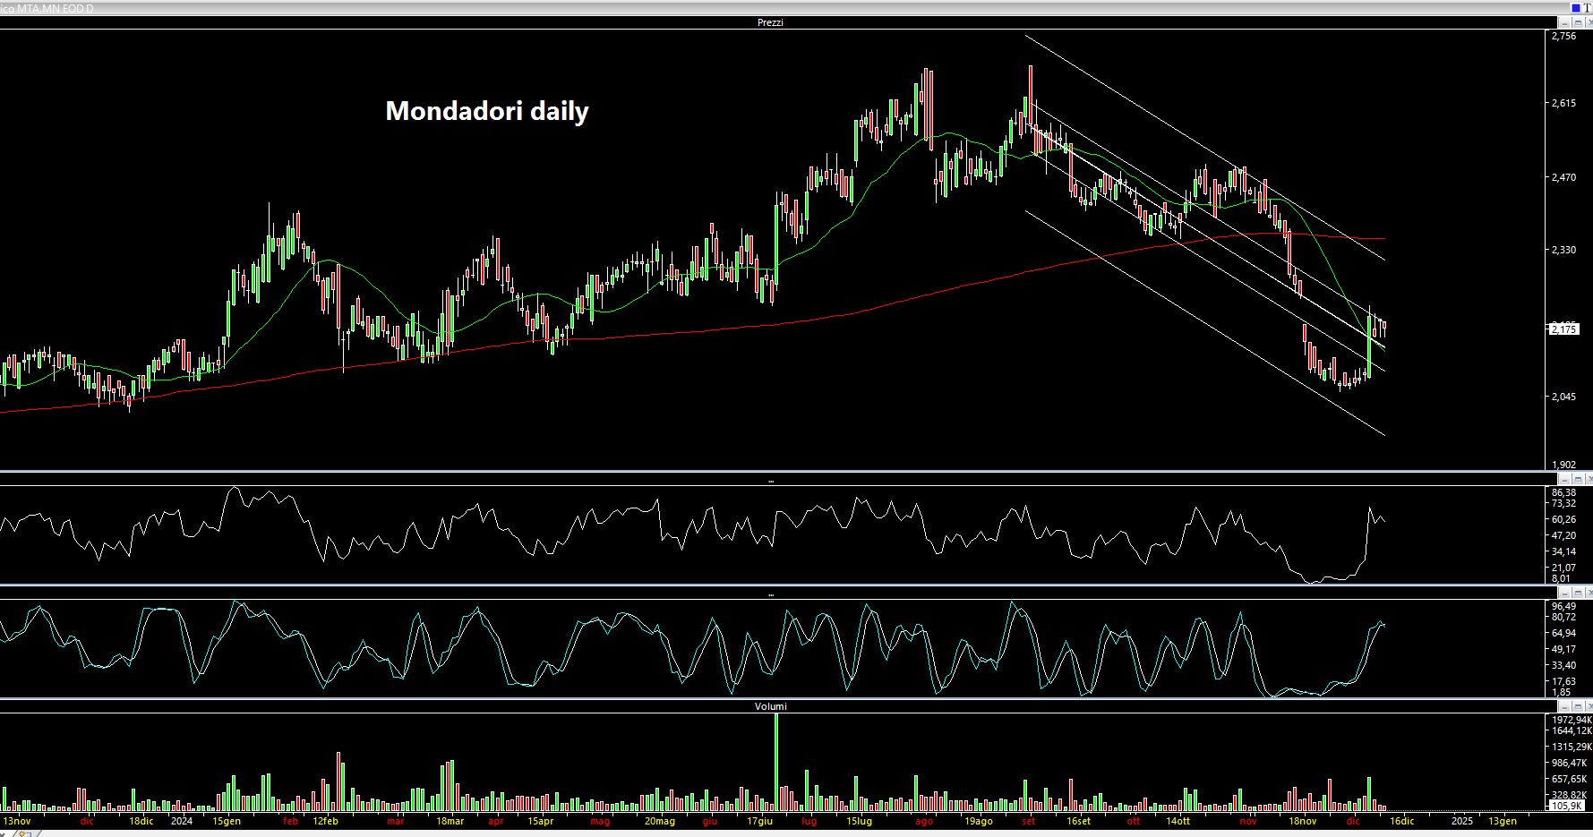Click the 2,756 price axis label
This screenshot has width=1593, height=837.
tap(1563, 36)
